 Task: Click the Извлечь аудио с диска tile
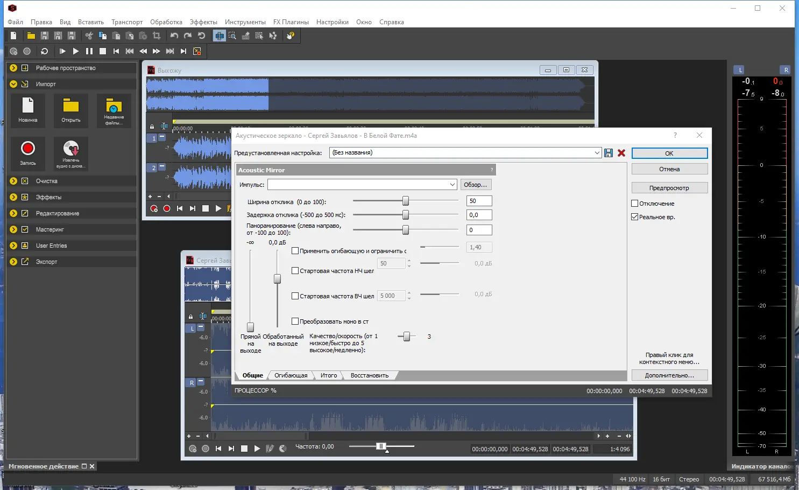pyautogui.click(x=71, y=153)
